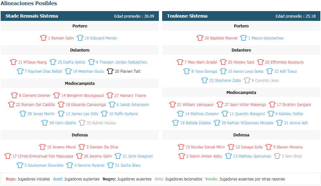Click the Stade Rennais Sistema header
Viewport: 321px width, 186px height.
pos(80,16)
